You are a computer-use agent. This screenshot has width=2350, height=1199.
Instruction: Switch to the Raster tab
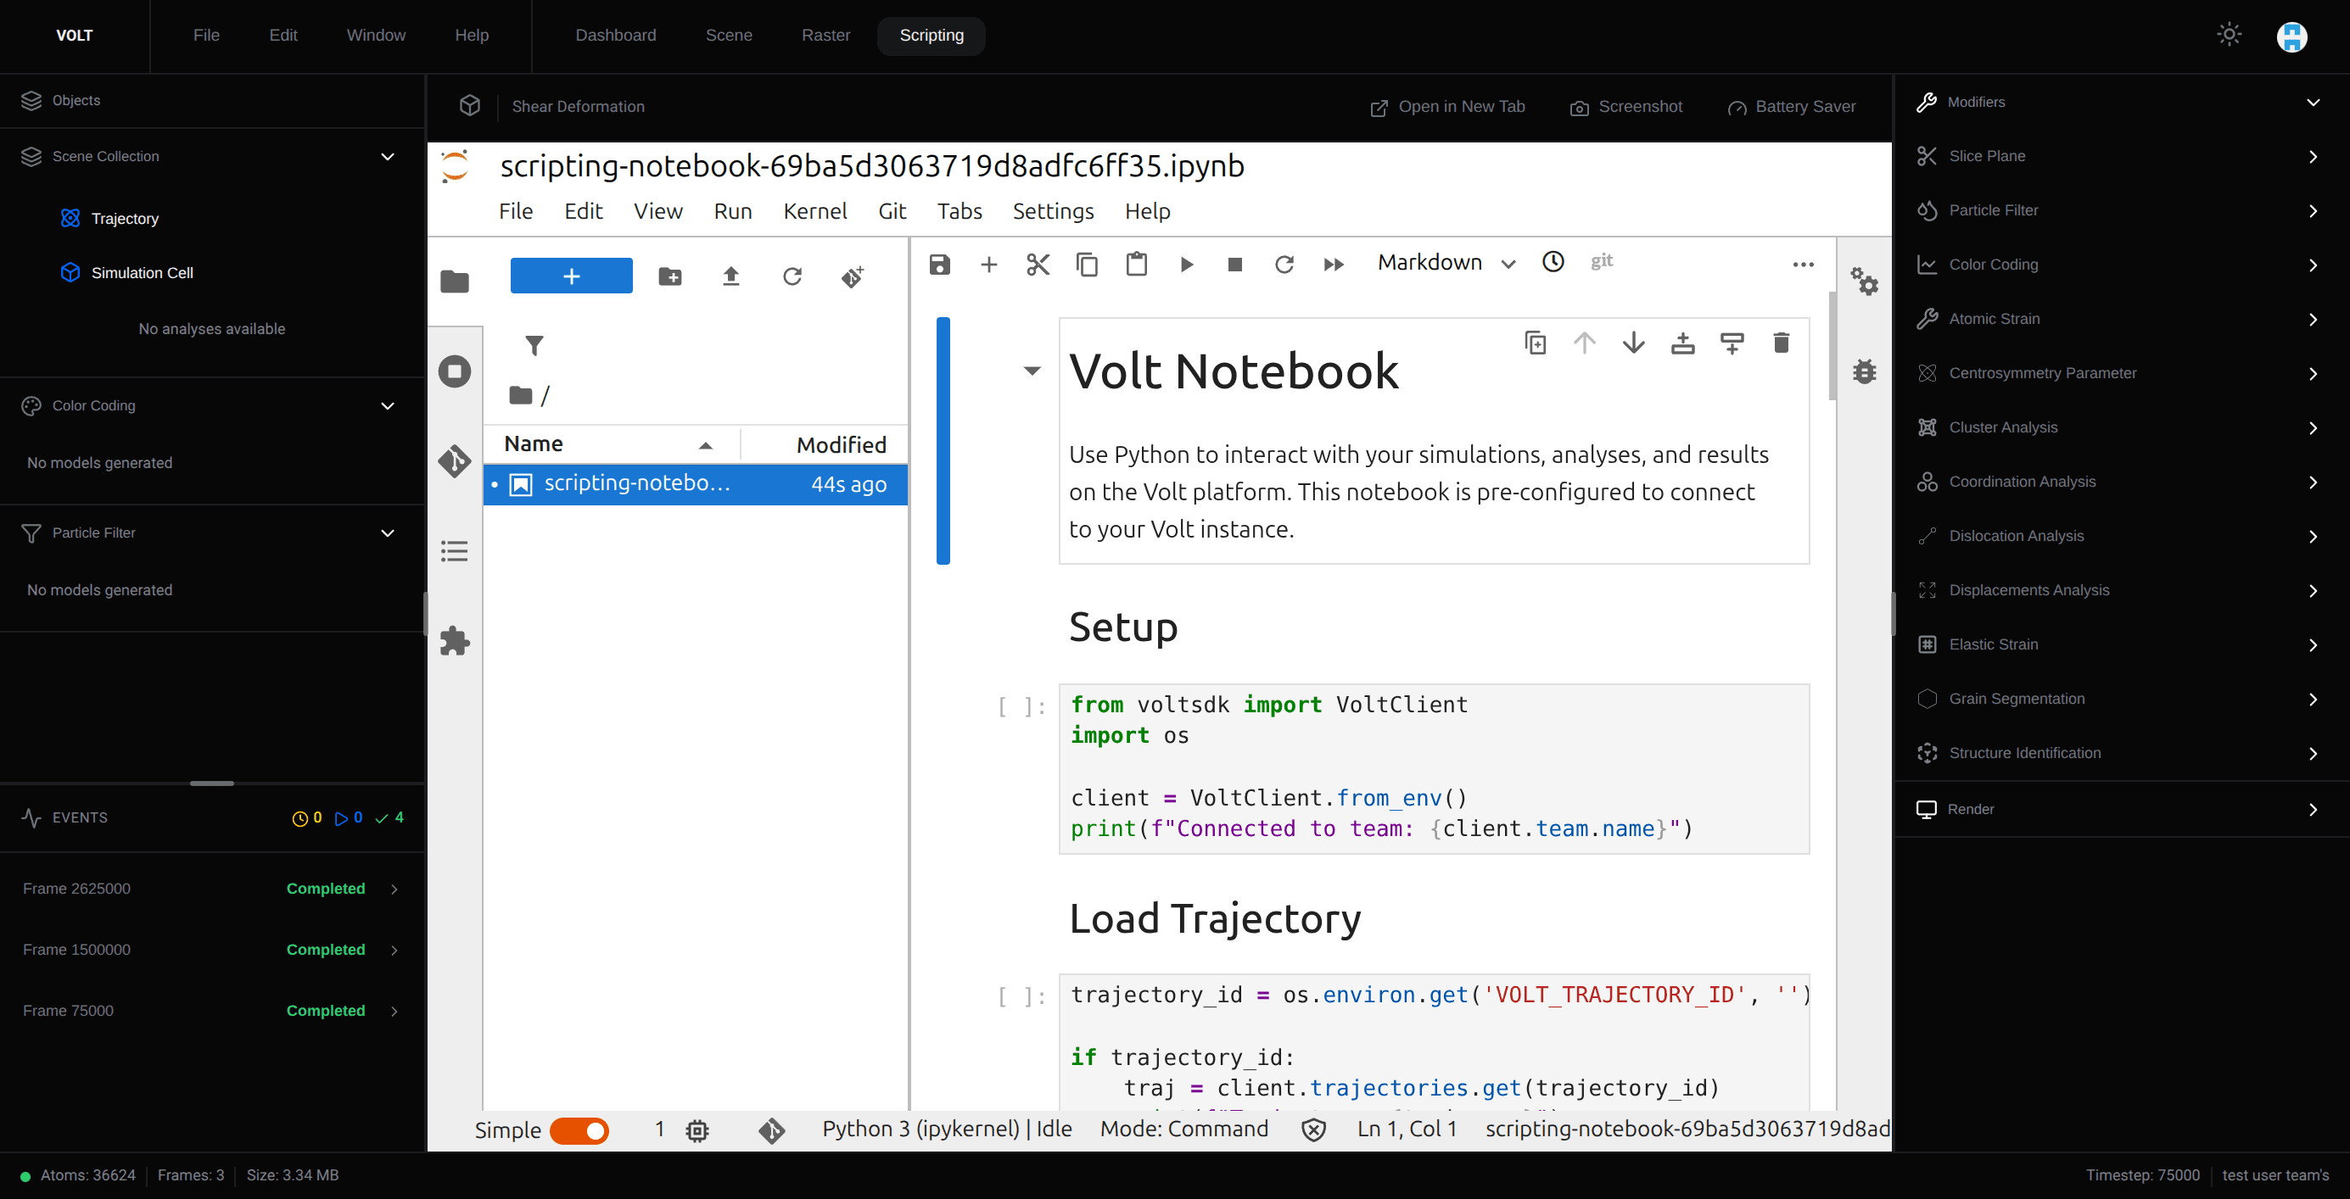tap(825, 36)
